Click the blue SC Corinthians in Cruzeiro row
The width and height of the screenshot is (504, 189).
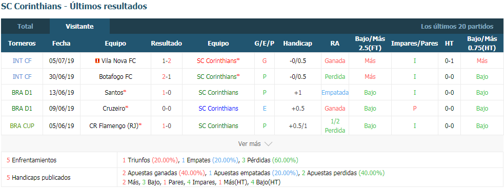pyautogui.click(x=218, y=109)
